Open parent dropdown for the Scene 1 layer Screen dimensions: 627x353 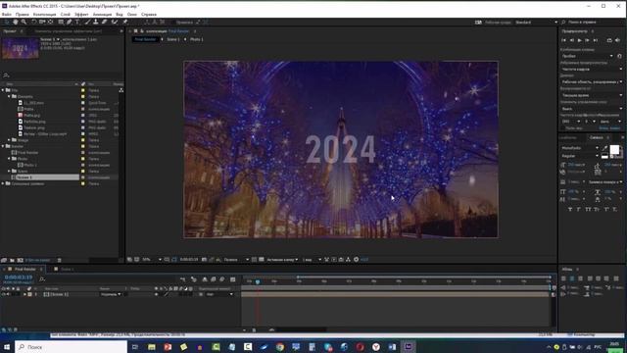point(219,294)
